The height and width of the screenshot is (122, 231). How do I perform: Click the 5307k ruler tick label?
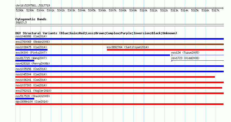[x=113, y=10]
